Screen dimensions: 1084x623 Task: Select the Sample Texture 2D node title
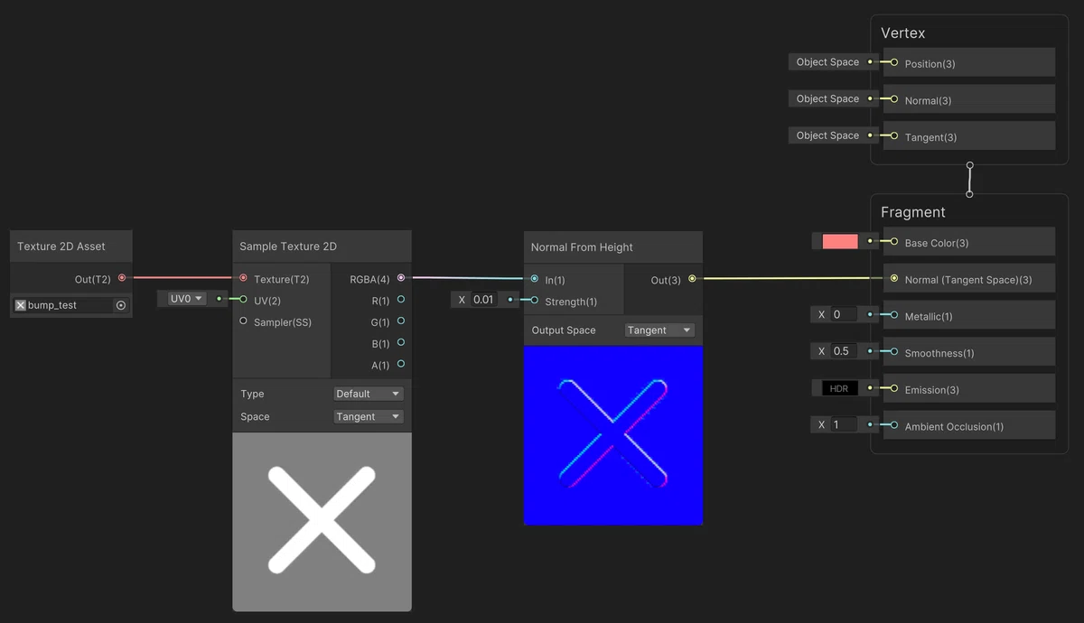[288, 246]
